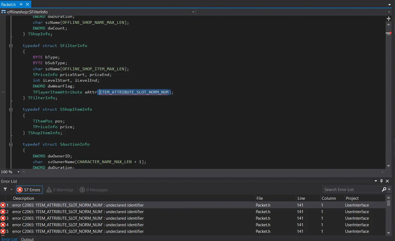395x241 pixels.
Task: Select error row 3 in Error List
Action: (x=193, y=218)
